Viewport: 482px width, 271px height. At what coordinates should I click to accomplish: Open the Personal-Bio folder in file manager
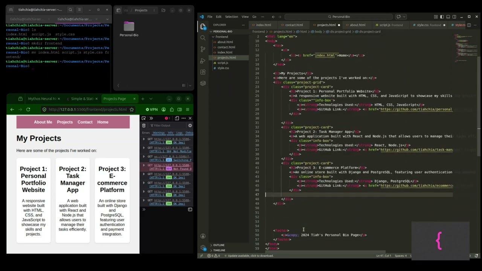pos(129,29)
